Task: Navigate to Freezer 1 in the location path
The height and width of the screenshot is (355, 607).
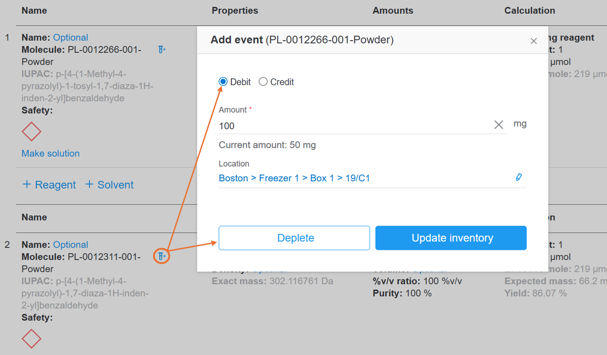Action: pyautogui.click(x=279, y=177)
